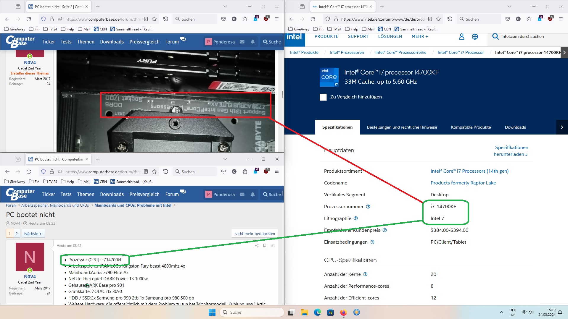Click Windows taskbar Suche box
Image resolution: width=568 pixels, height=319 pixels.
(x=252, y=312)
